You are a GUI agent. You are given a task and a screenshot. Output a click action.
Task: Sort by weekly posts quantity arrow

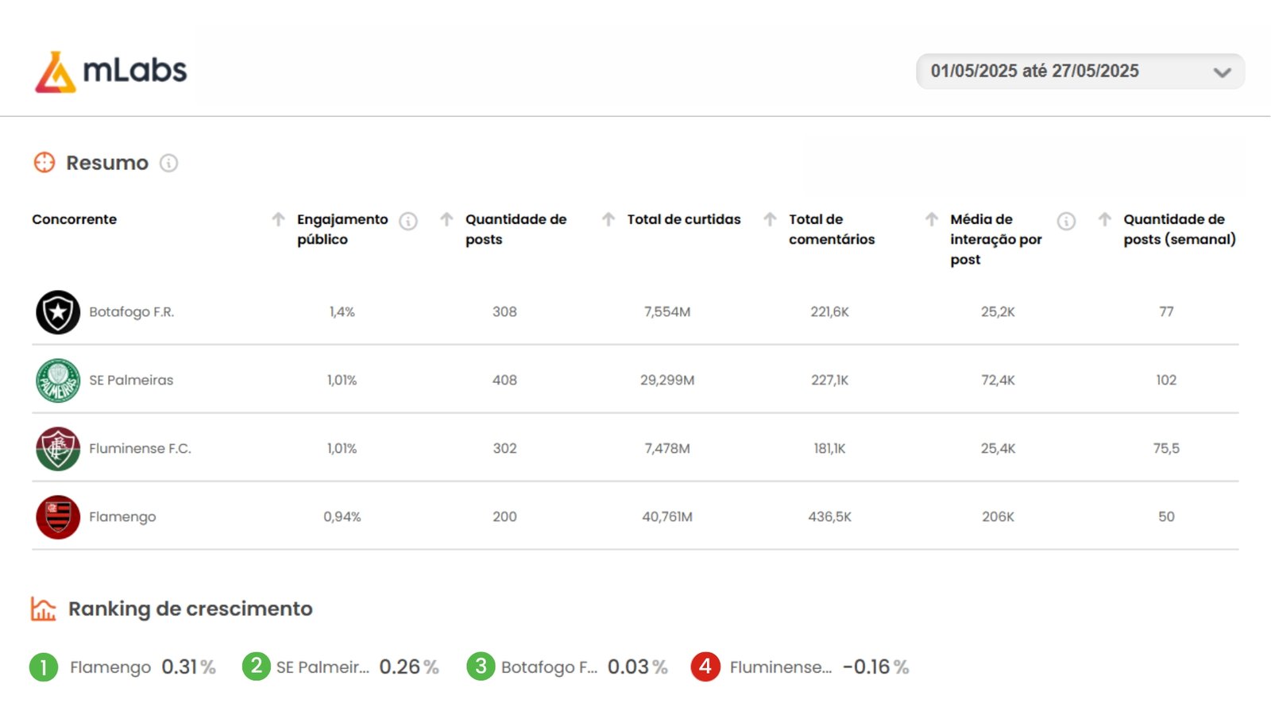(1105, 219)
